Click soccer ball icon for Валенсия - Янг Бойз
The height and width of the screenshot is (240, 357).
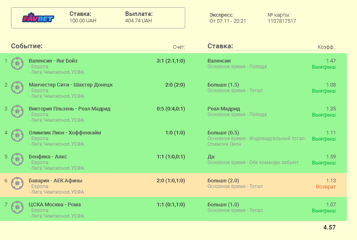point(17,63)
